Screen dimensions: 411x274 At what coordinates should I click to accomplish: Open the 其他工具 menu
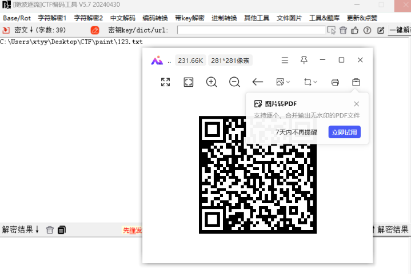pos(257,18)
